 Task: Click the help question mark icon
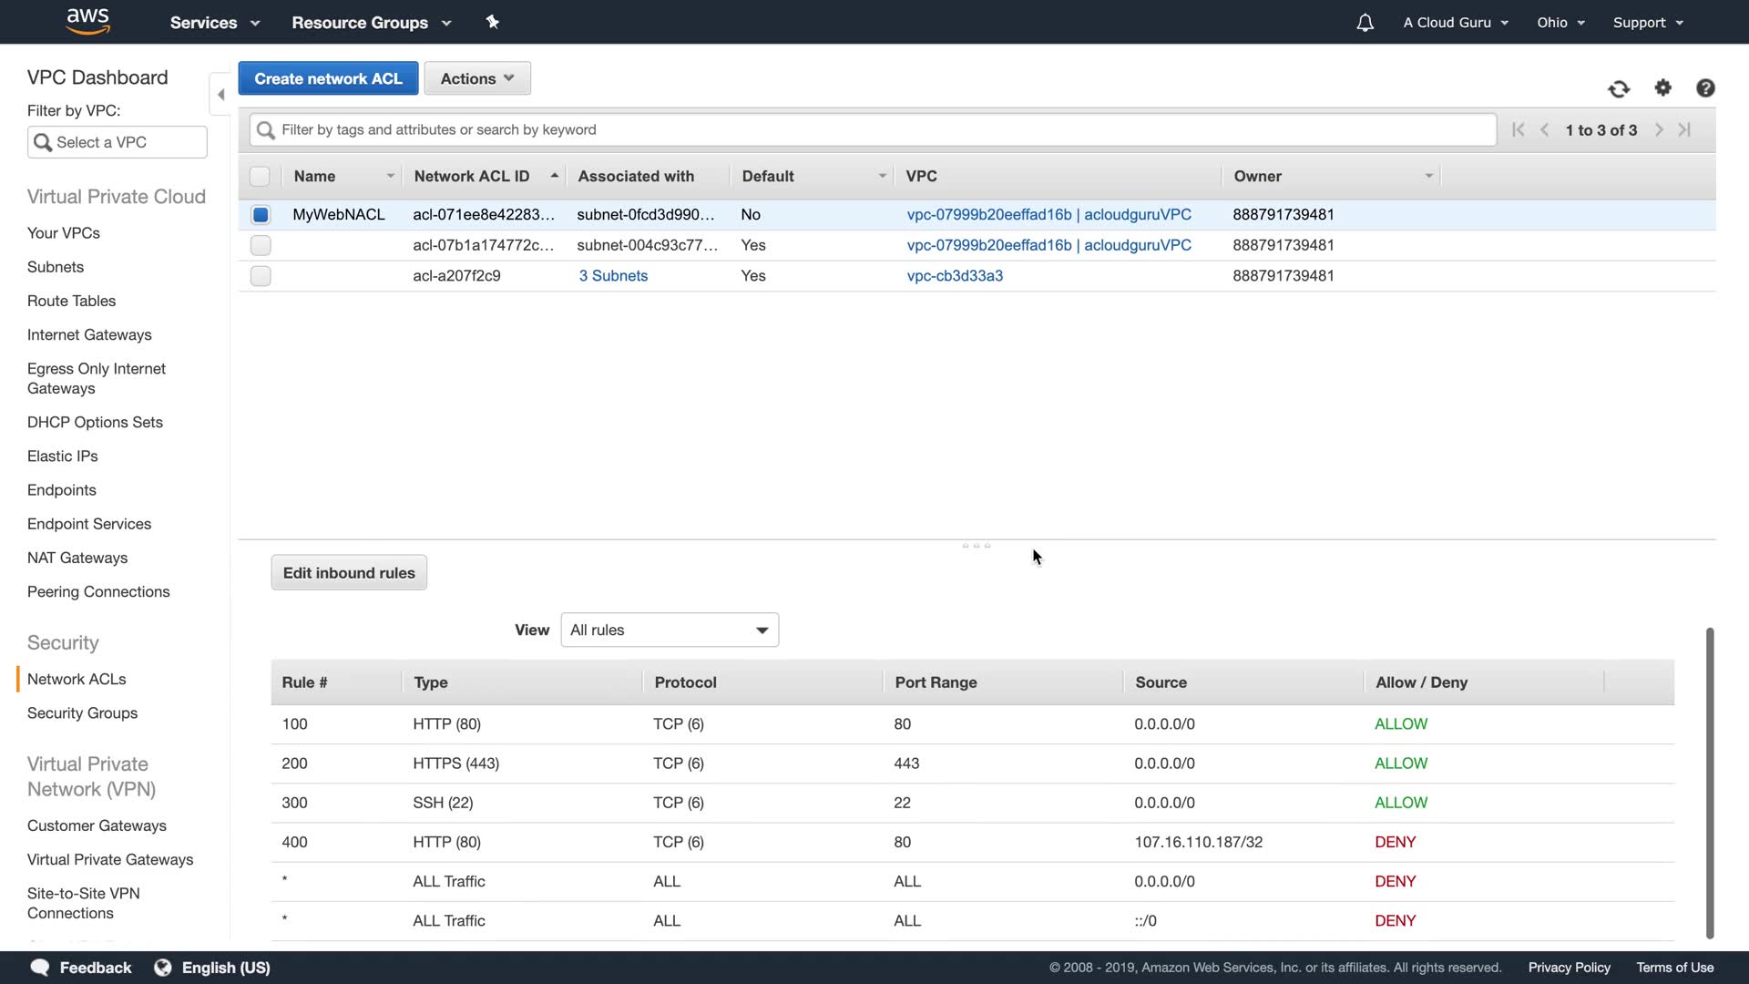coord(1705,87)
